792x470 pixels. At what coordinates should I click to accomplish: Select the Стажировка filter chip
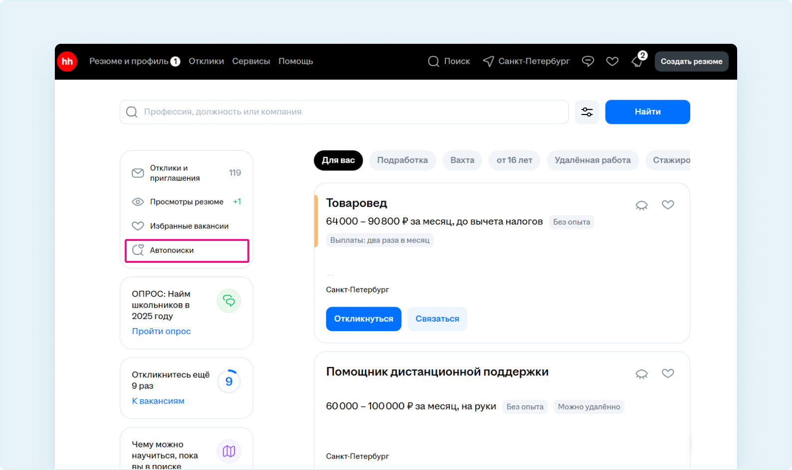[668, 160]
